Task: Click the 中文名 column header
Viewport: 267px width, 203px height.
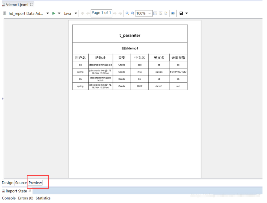Action: 140,57
